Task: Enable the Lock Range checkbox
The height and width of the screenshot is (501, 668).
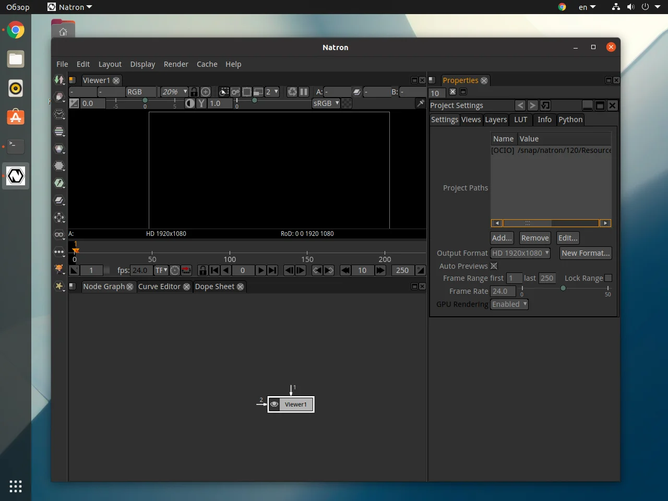Action: point(608,278)
